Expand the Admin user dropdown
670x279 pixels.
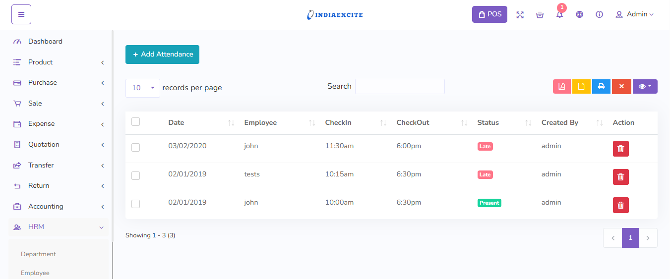tap(634, 14)
